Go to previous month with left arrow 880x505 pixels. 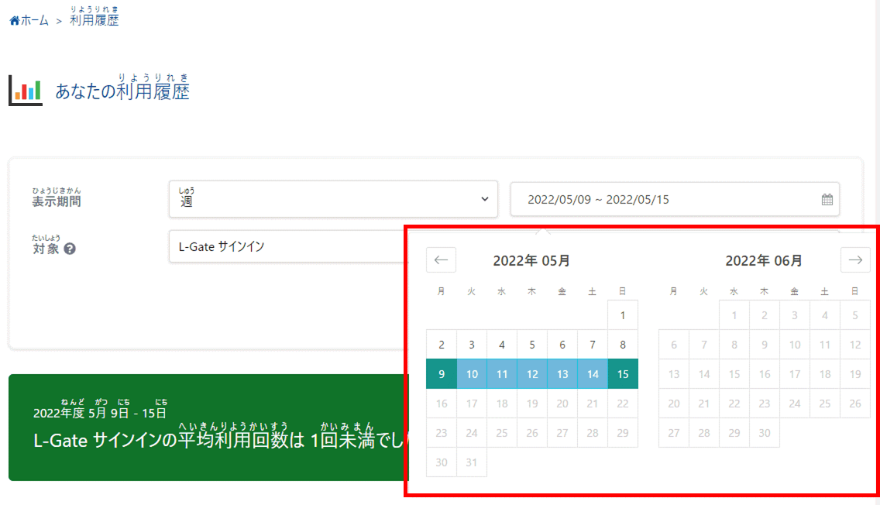pos(441,259)
